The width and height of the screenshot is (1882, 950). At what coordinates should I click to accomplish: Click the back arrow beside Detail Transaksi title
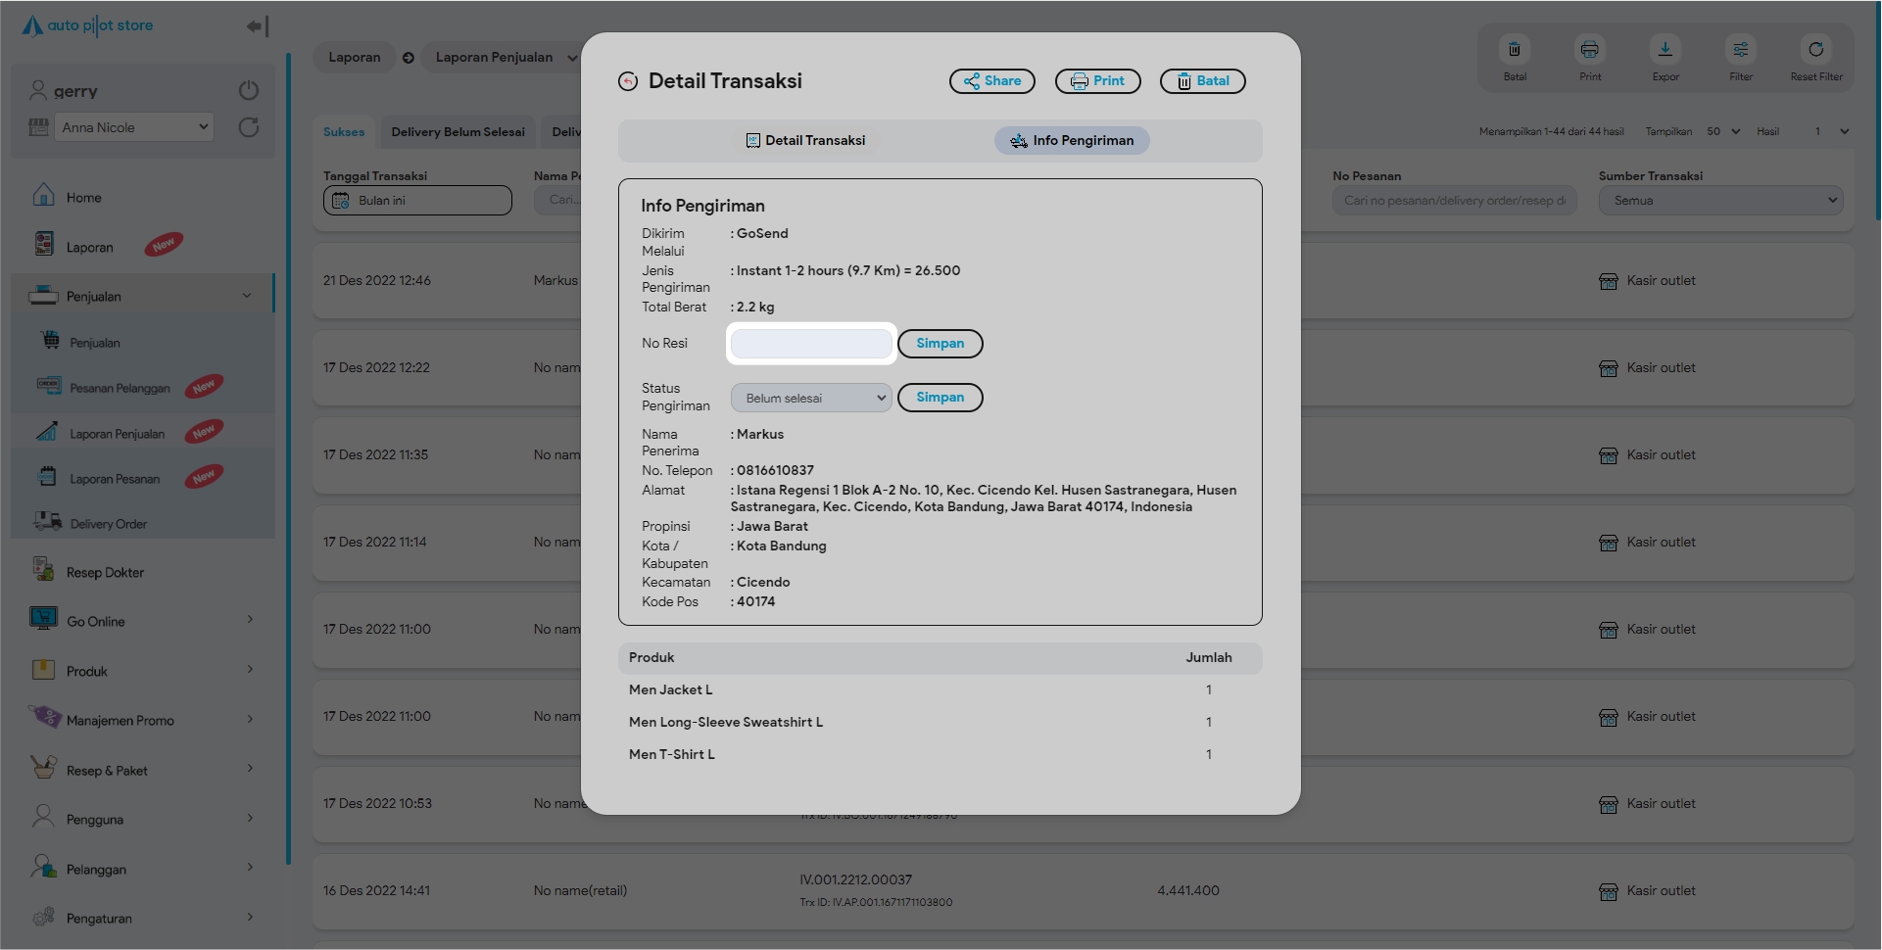pos(628,81)
